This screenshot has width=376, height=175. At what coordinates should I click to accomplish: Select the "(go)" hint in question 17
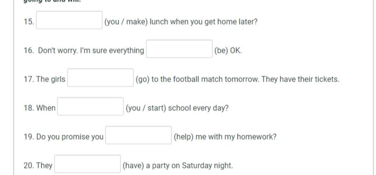point(142,79)
